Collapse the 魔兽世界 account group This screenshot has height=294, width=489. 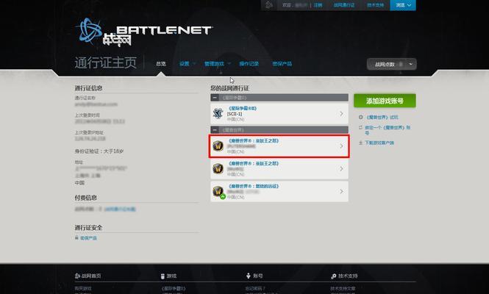coord(215,129)
